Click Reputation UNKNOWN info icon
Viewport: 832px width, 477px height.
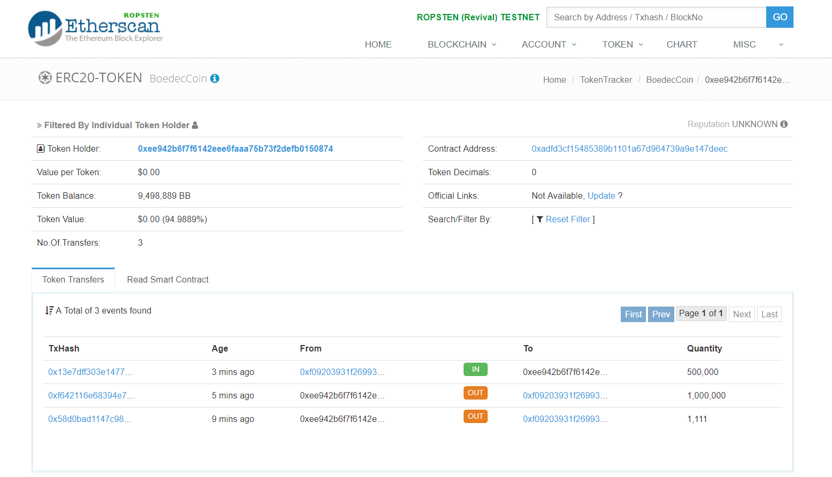pos(784,124)
